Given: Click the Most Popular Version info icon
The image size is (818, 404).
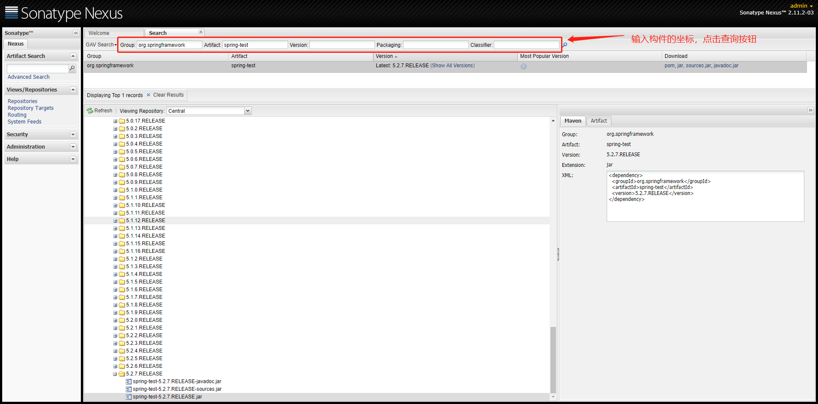Looking at the screenshot, I should tap(524, 66).
